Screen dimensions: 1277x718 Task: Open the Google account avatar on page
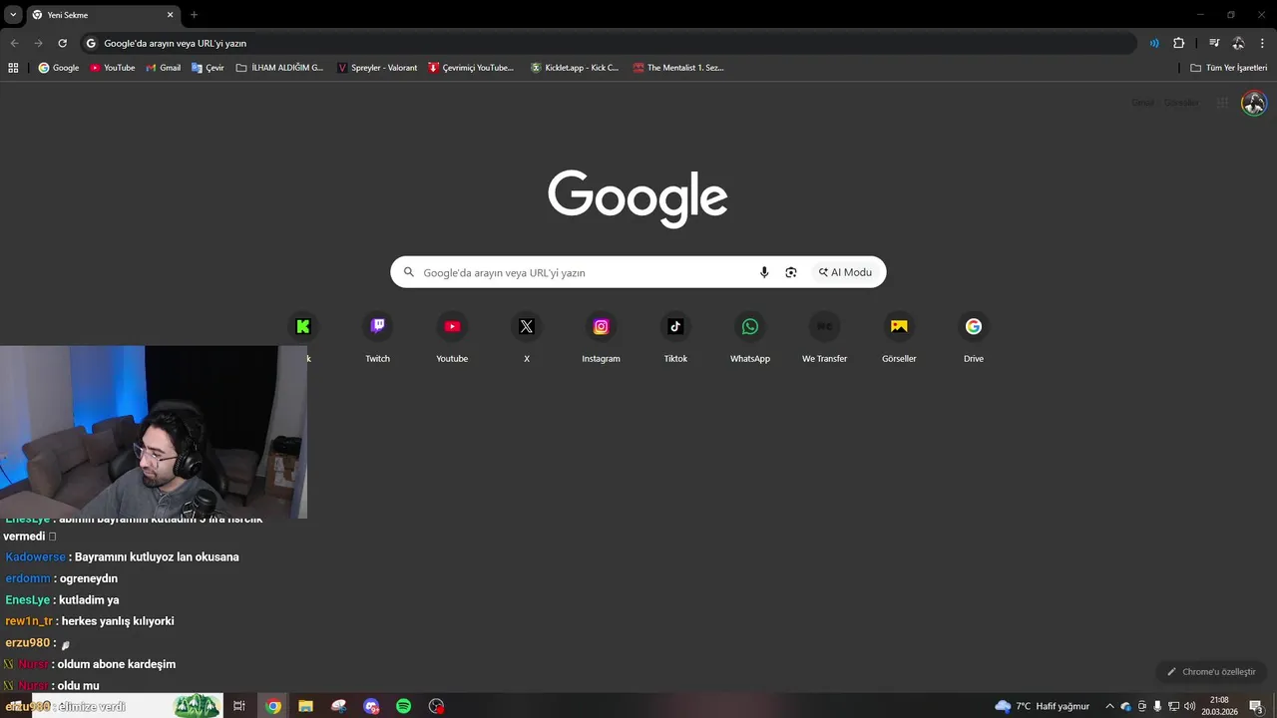1254,103
